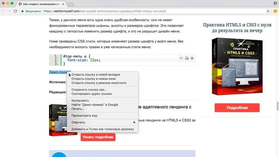The width and height of the screenshot is (279, 157).
Task: Click the view source icon of the code block
Action: click(181, 58)
